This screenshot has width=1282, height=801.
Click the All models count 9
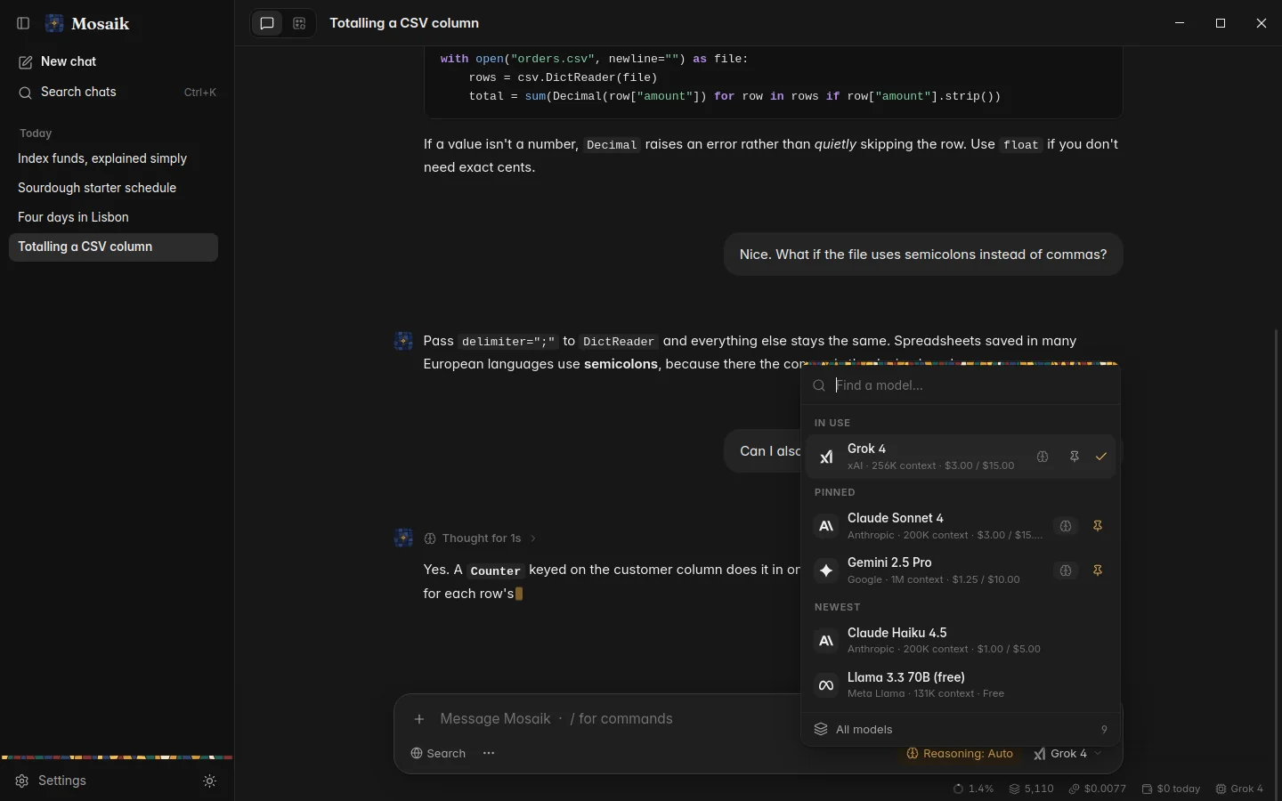tap(1104, 730)
